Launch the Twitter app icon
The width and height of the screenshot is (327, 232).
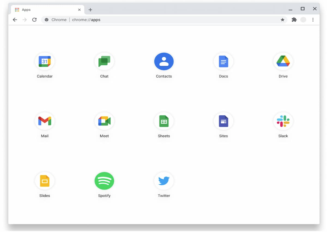[164, 181]
